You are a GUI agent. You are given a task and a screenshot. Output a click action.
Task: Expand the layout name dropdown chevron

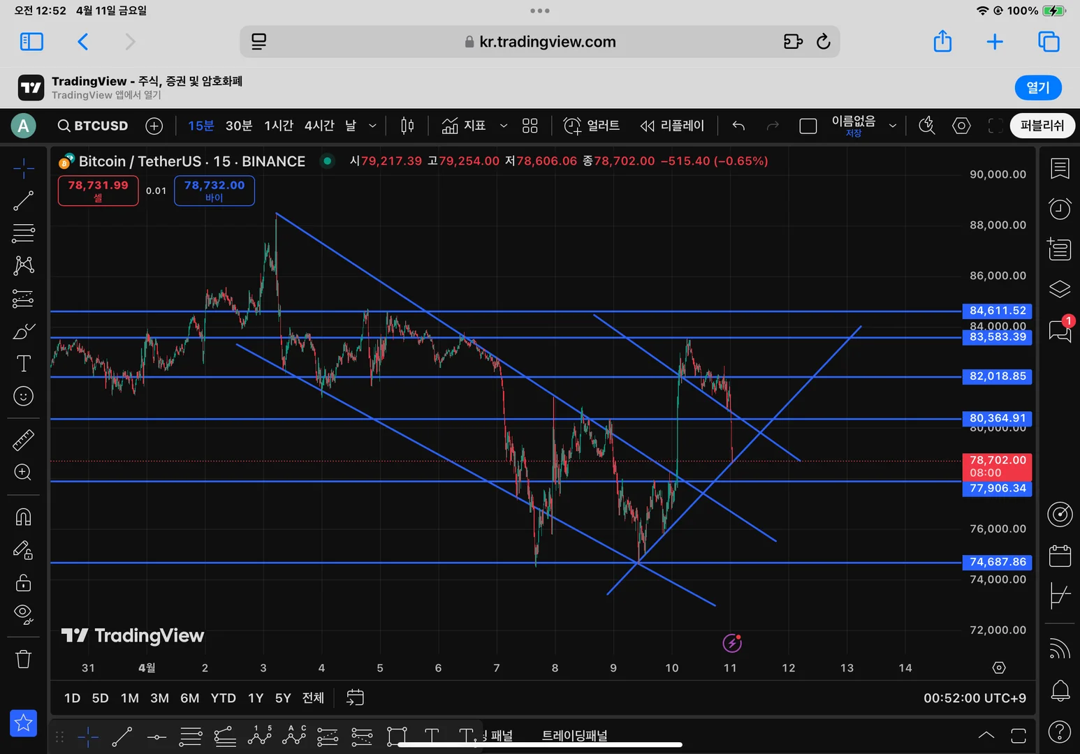pyautogui.click(x=892, y=126)
